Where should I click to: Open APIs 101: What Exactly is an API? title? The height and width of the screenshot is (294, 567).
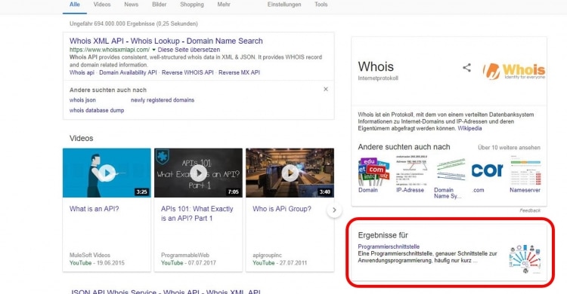tap(197, 213)
